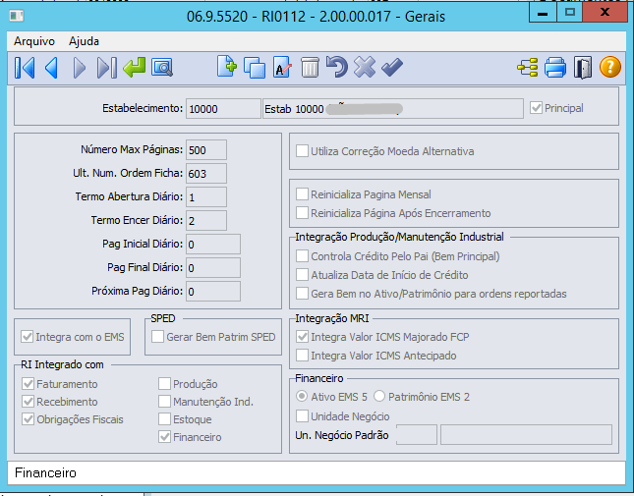
Task: Open the search magnifier icon
Action: point(162,68)
